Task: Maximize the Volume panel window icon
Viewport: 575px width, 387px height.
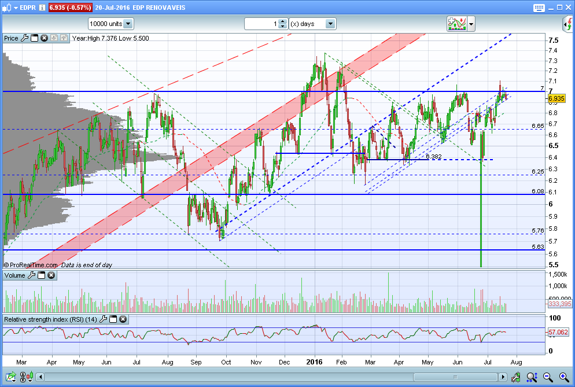Action: [x=42, y=275]
